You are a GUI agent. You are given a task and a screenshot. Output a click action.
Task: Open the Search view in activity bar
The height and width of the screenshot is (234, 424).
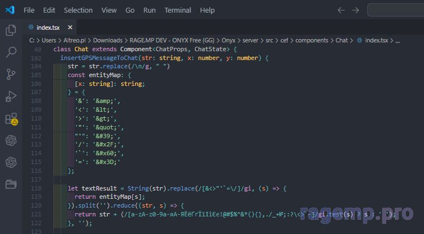[x=11, y=52]
